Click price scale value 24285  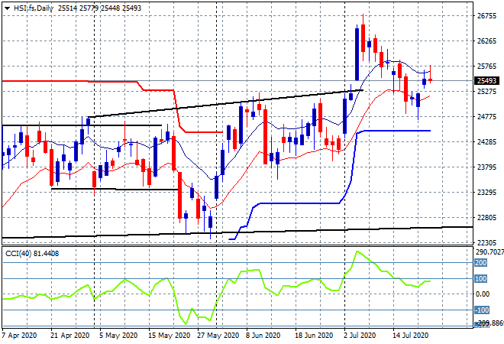486,141
